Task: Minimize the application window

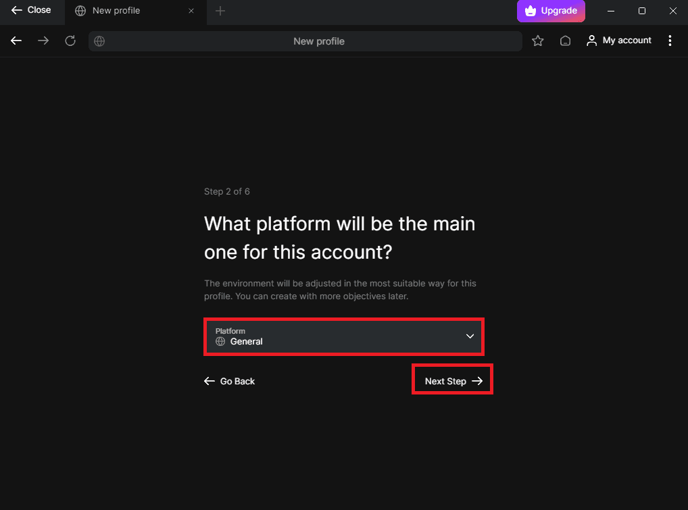Action: click(x=612, y=11)
